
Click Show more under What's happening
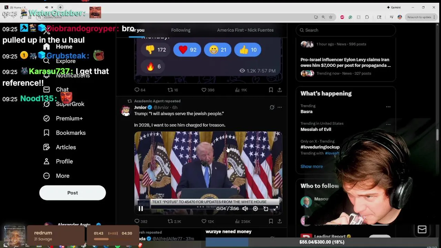point(311,166)
